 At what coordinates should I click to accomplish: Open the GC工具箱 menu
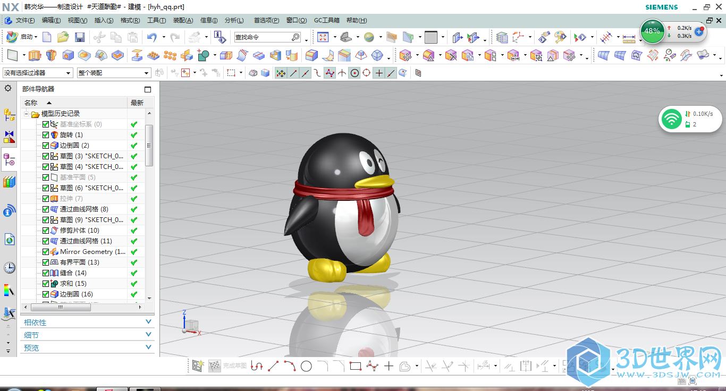326,21
